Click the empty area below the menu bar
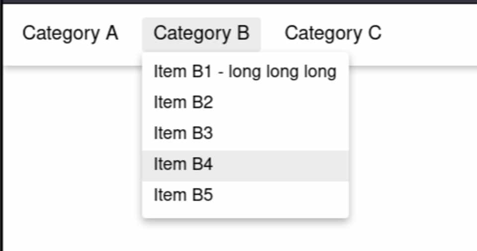Image resolution: width=477 pixels, height=251 pixels. [412, 159]
